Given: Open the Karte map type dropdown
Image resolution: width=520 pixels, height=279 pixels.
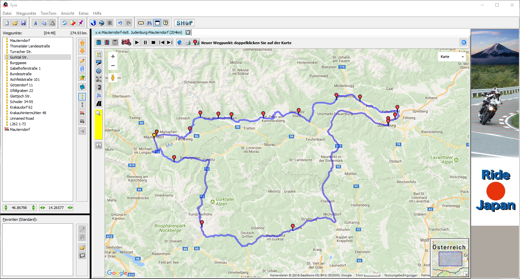Looking at the screenshot, I should point(452,57).
